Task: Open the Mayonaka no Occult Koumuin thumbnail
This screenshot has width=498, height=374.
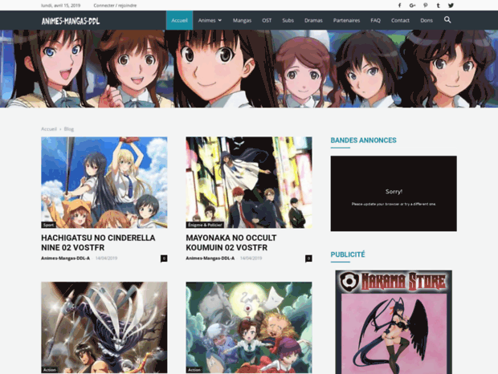Action: pos(249,182)
